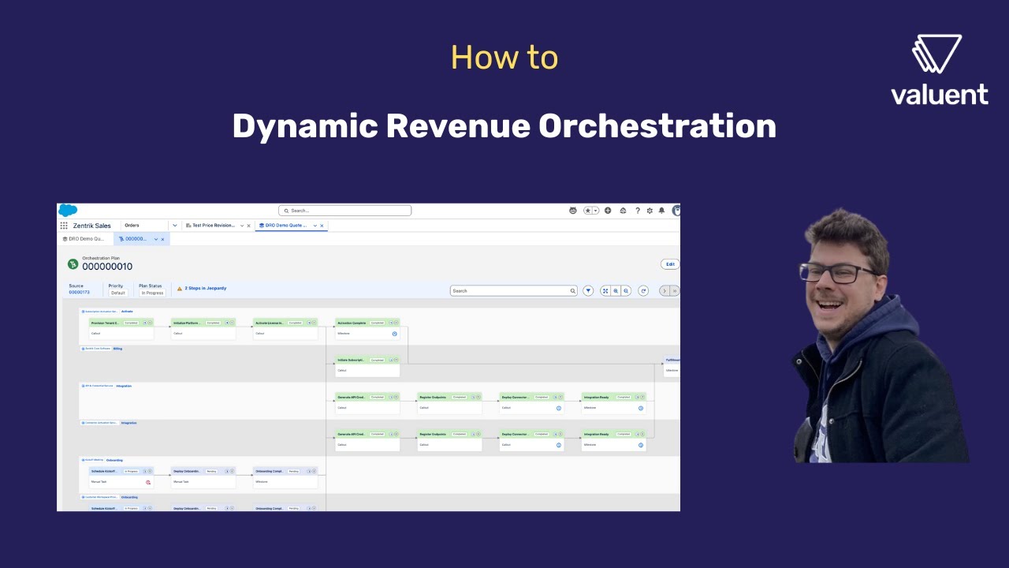Image resolution: width=1009 pixels, height=568 pixels.
Task: Close the Test Price Revision tab
Action: (249, 226)
